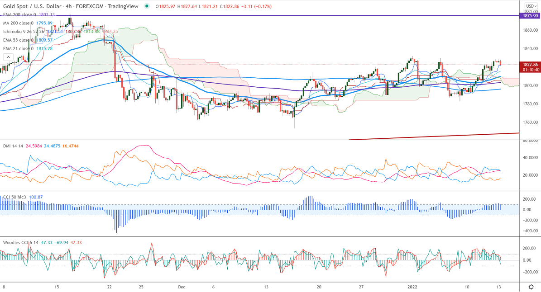Screen dimensions: 541x292
Task: Click the 1760.00 price axis label
Action: (530, 122)
